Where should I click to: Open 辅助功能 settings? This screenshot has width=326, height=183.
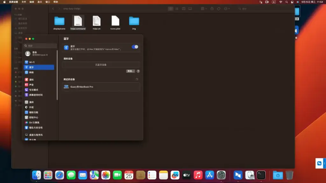pos(39,112)
